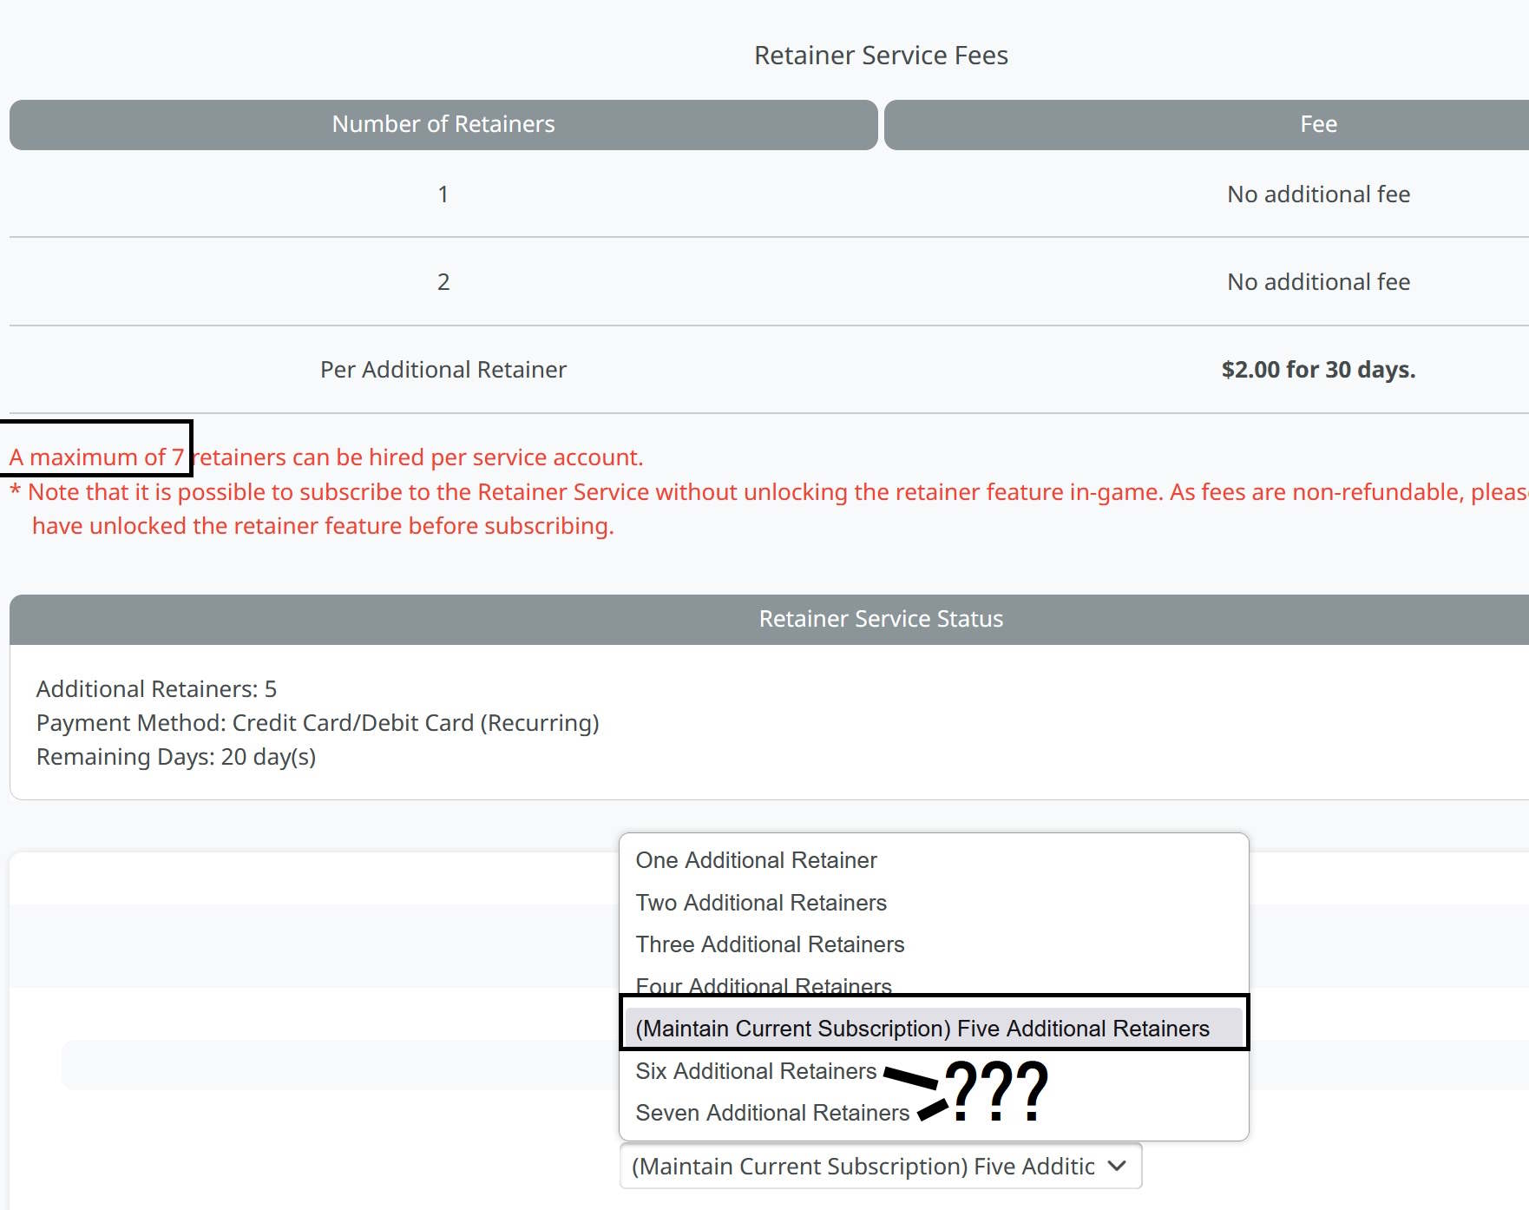The width and height of the screenshot is (1529, 1210).
Task: Pick Three Additional Retainers option
Action: (x=934, y=944)
